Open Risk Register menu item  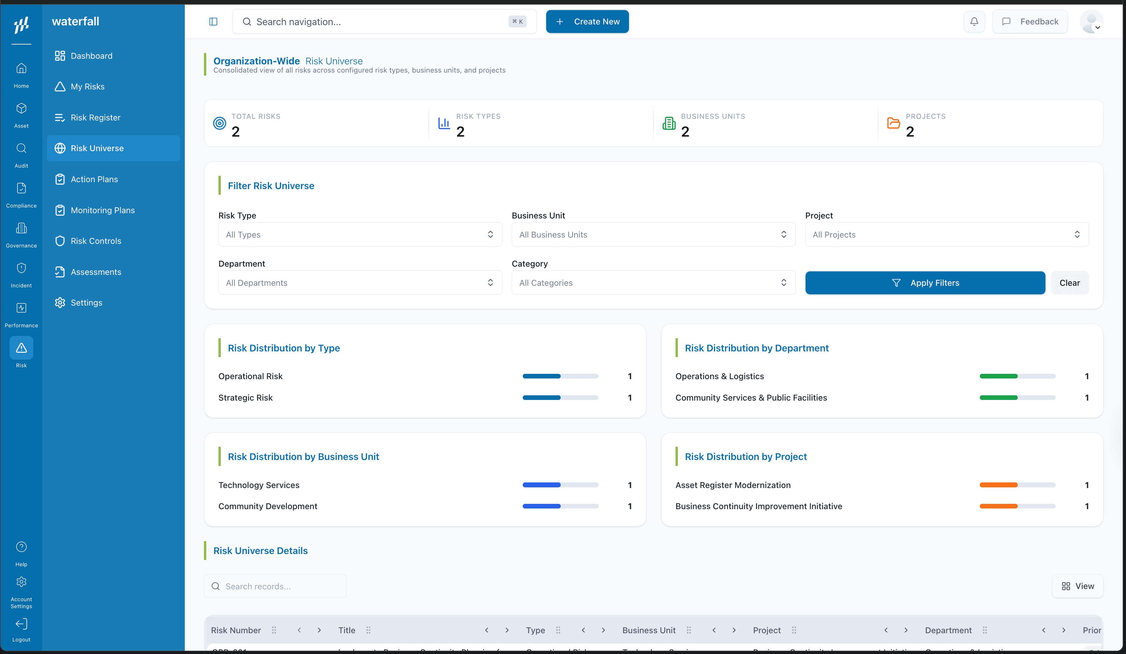pyautogui.click(x=113, y=117)
